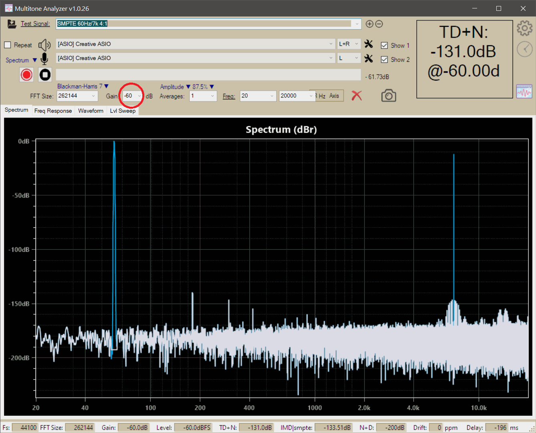Click the Level -60.0dBFS status field
Viewport: 536px width, 433px height.
click(x=193, y=427)
